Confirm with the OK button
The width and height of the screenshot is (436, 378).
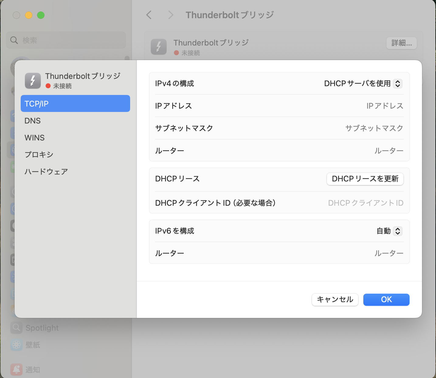[x=386, y=299]
